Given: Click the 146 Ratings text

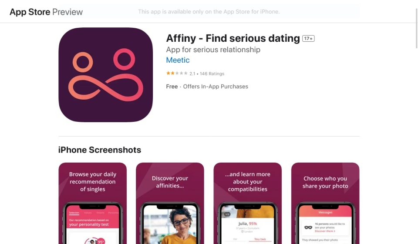Looking at the screenshot, I should [212, 74].
